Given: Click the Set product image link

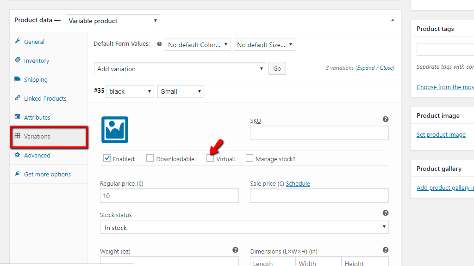Looking at the screenshot, I should [441, 134].
